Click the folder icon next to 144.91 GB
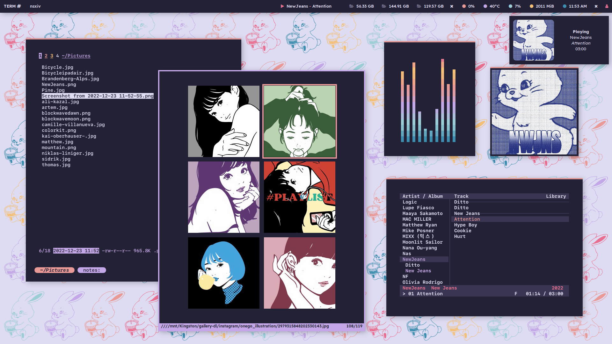The image size is (612, 344). (x=384, y=6)
